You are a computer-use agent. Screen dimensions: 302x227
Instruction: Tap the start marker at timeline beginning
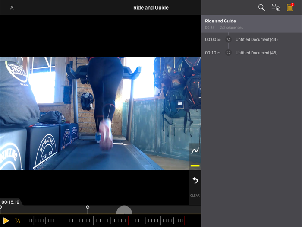coord(1,207)
